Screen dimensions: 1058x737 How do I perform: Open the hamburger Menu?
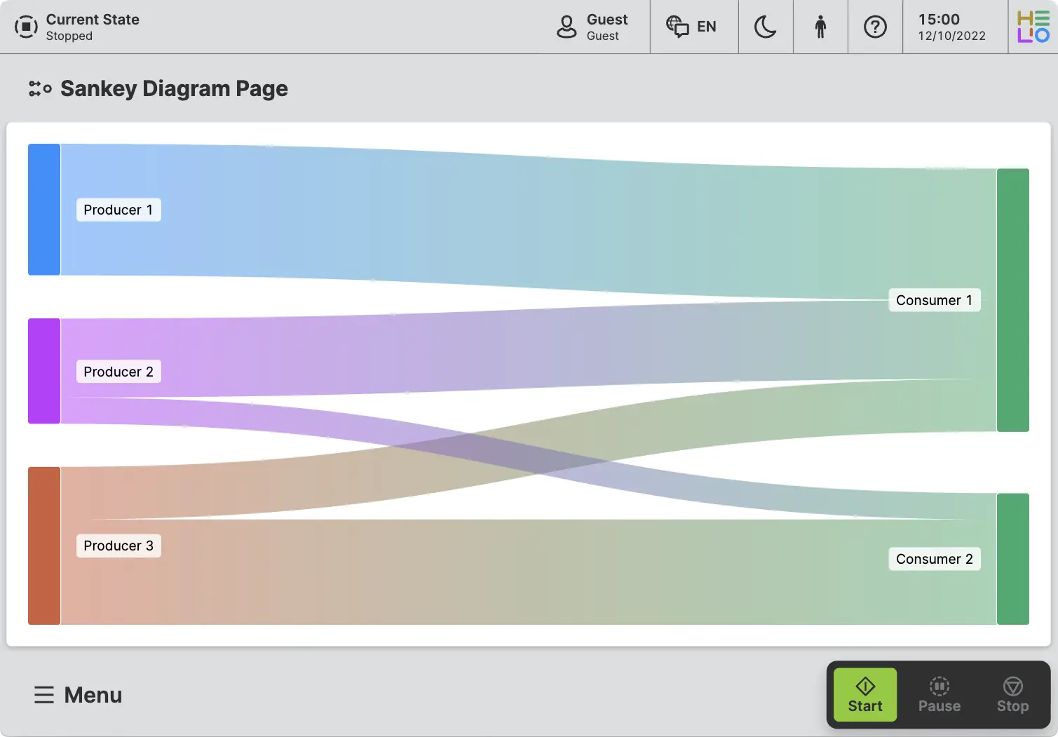(78, 695)
